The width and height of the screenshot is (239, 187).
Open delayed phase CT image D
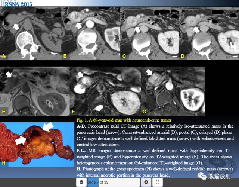[209, 33]
